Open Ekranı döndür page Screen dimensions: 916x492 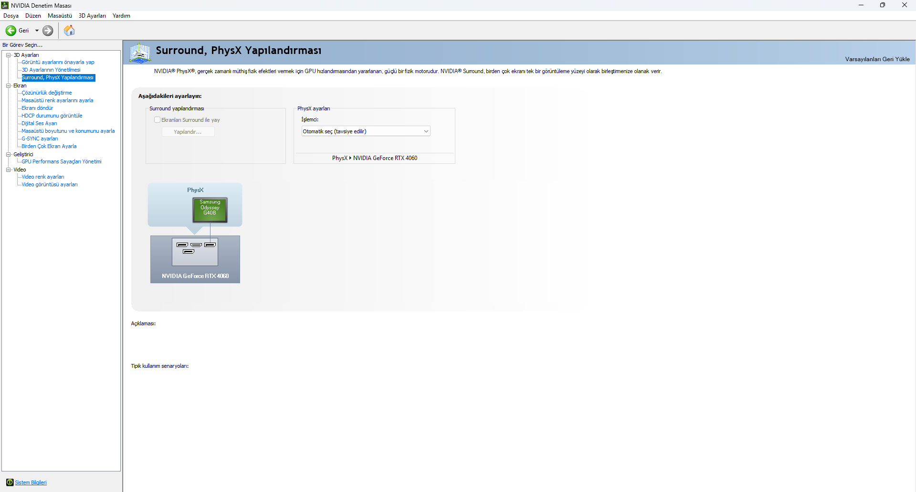pos(37,108)
